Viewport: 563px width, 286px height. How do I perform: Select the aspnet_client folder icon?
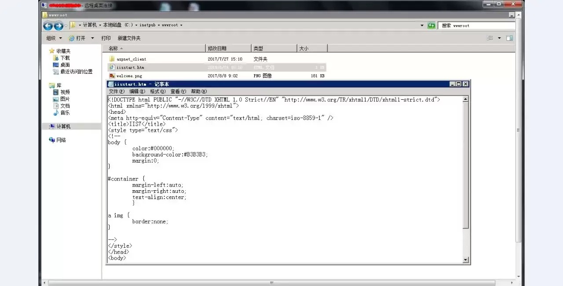coord(112,59)
